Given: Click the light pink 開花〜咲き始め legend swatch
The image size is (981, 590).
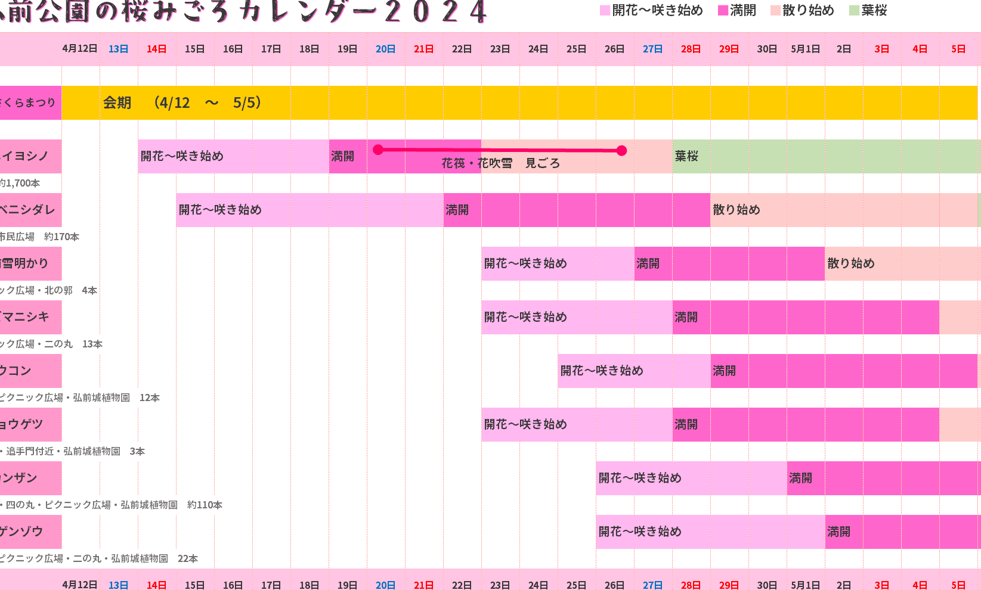Looking at the screenshot, I should click(605, 11).
